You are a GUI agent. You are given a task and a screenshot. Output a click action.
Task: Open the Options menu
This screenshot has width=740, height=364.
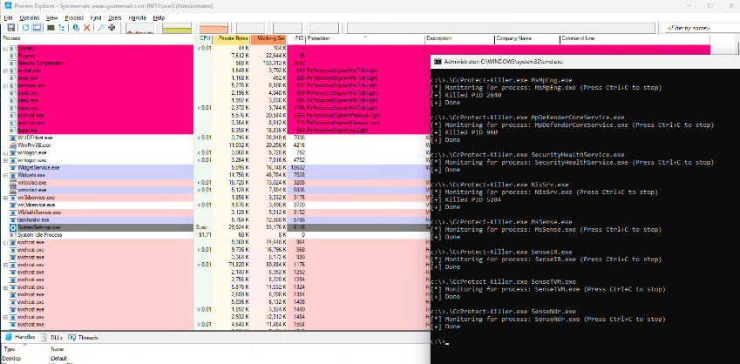pyautogui.click(x=30, y=18)
